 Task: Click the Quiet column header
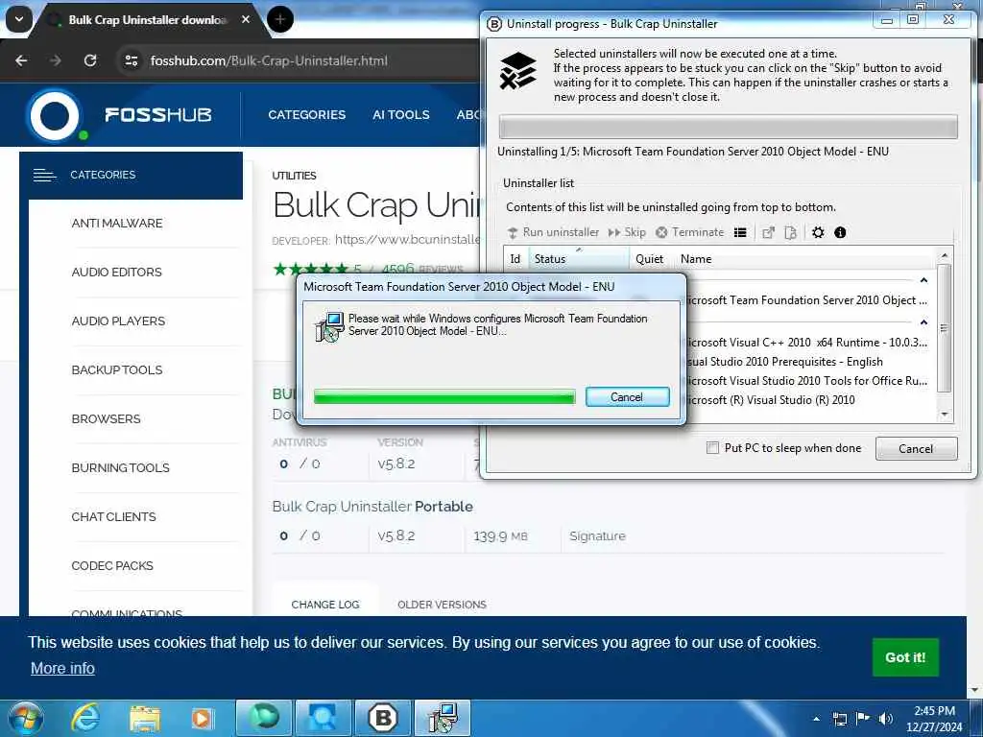[650, 259]
